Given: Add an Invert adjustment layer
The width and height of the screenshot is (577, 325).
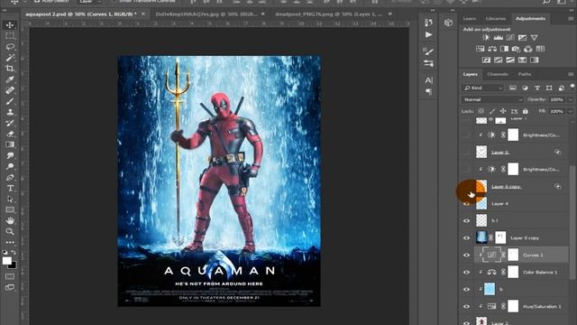Looking at the screenshot, I should pyautogui.click(x=486, y=60).
